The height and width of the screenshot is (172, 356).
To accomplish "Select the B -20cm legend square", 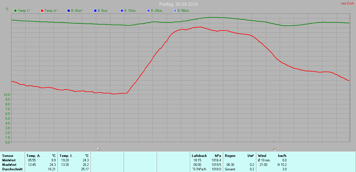I will [x=149, y=11].
